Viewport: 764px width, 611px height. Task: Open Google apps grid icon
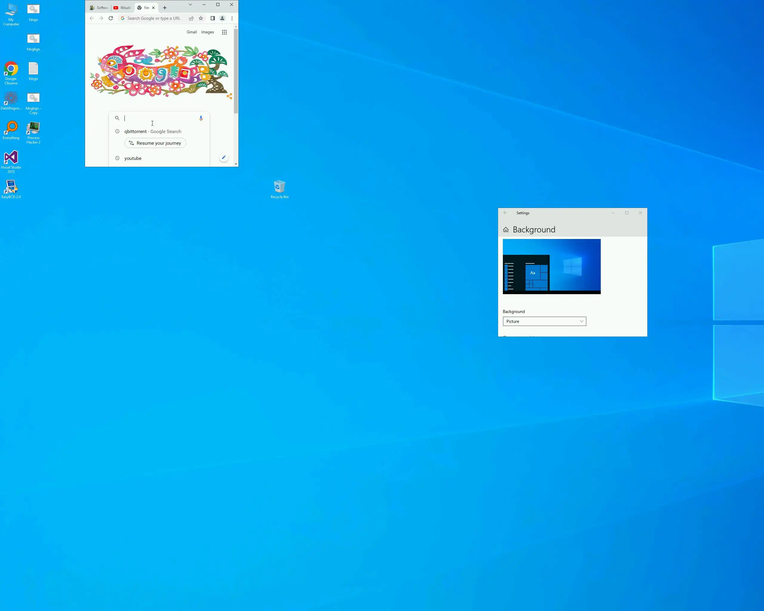pos(224,32)
